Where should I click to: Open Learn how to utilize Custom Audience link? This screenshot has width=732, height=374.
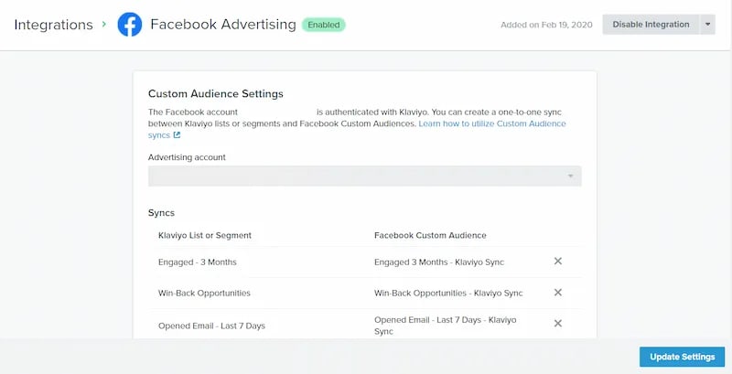coord(492,123)
